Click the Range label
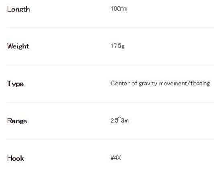 17,121
